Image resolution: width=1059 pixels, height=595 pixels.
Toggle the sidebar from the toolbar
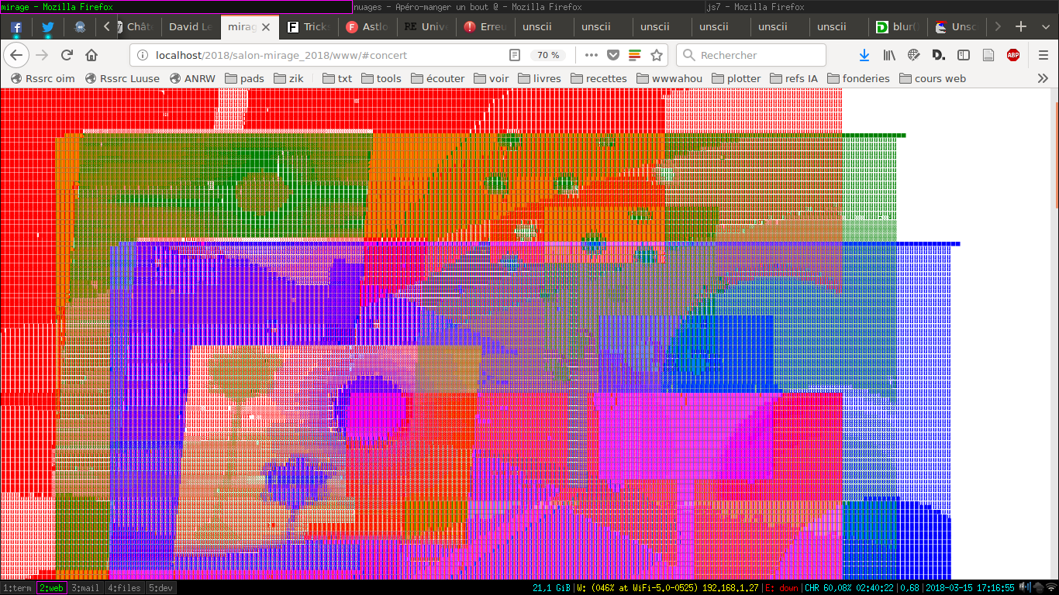tap(964, 55)
